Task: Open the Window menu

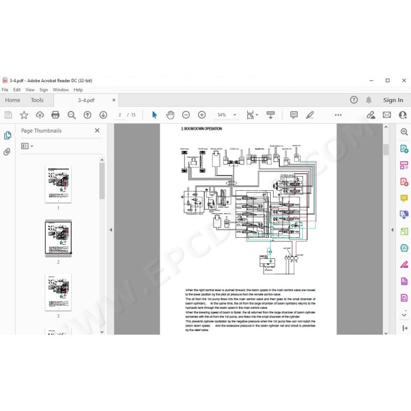Action: click(x=60, y=90)
